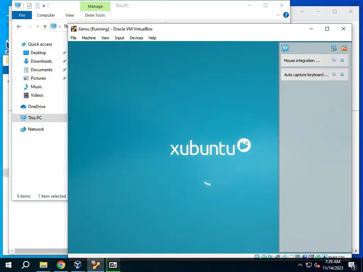Open VirtualBox Devices menu
363x272 pixels.
[x=136, y=38]
